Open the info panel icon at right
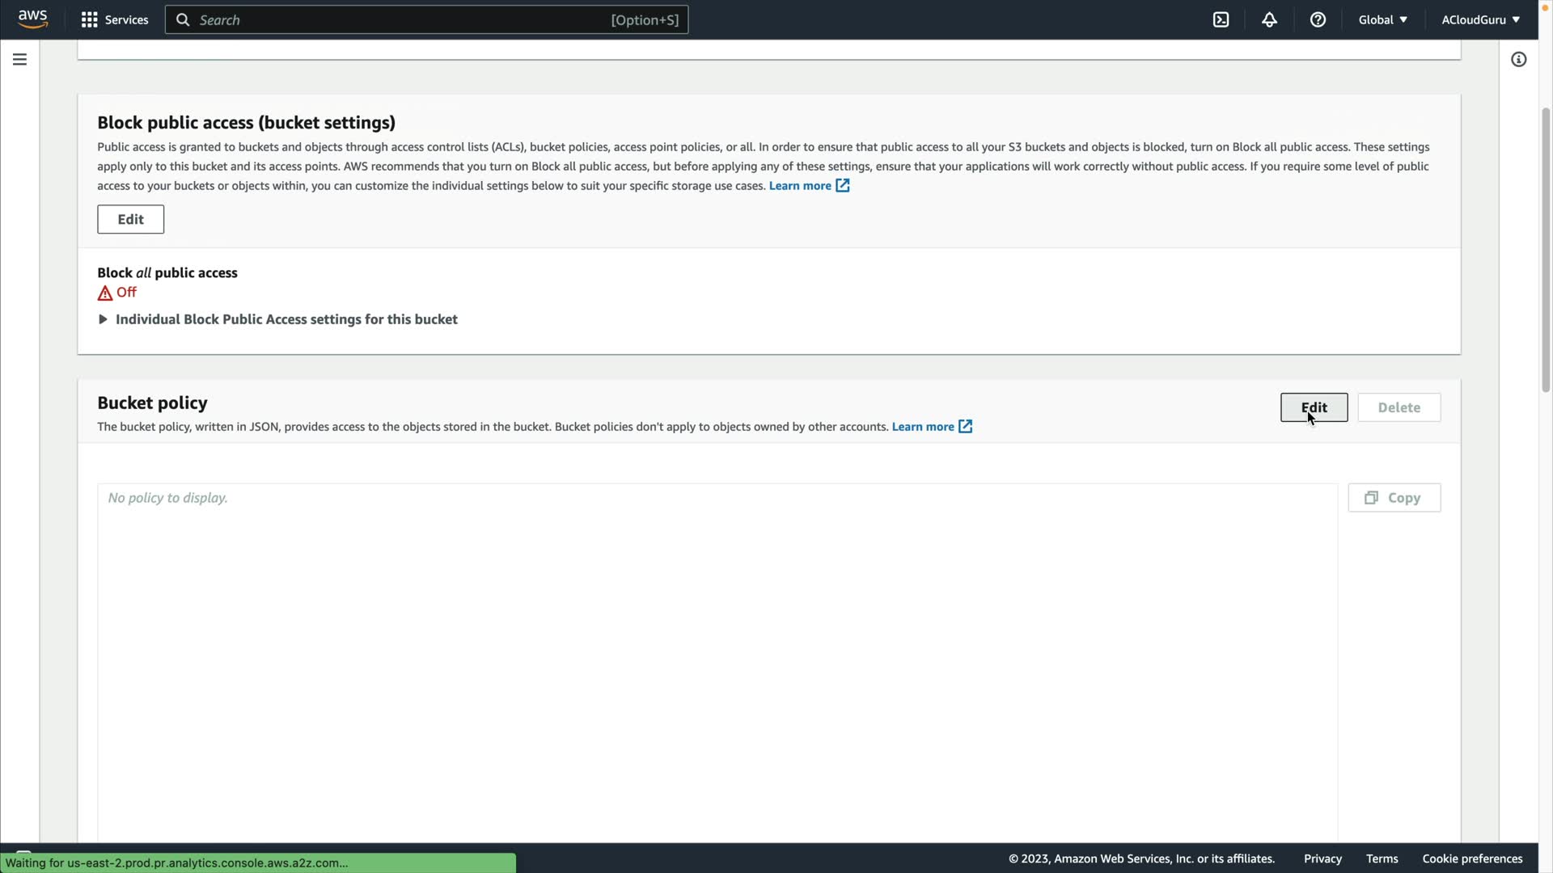This screenshot has height=873, width=1553. click(1518, 60)
